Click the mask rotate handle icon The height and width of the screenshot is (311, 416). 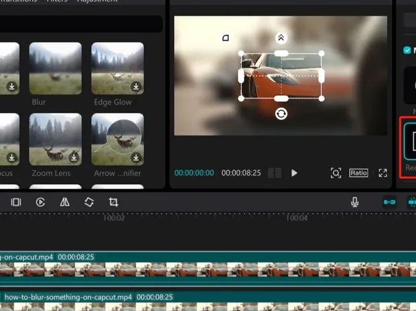click(282, 114)
